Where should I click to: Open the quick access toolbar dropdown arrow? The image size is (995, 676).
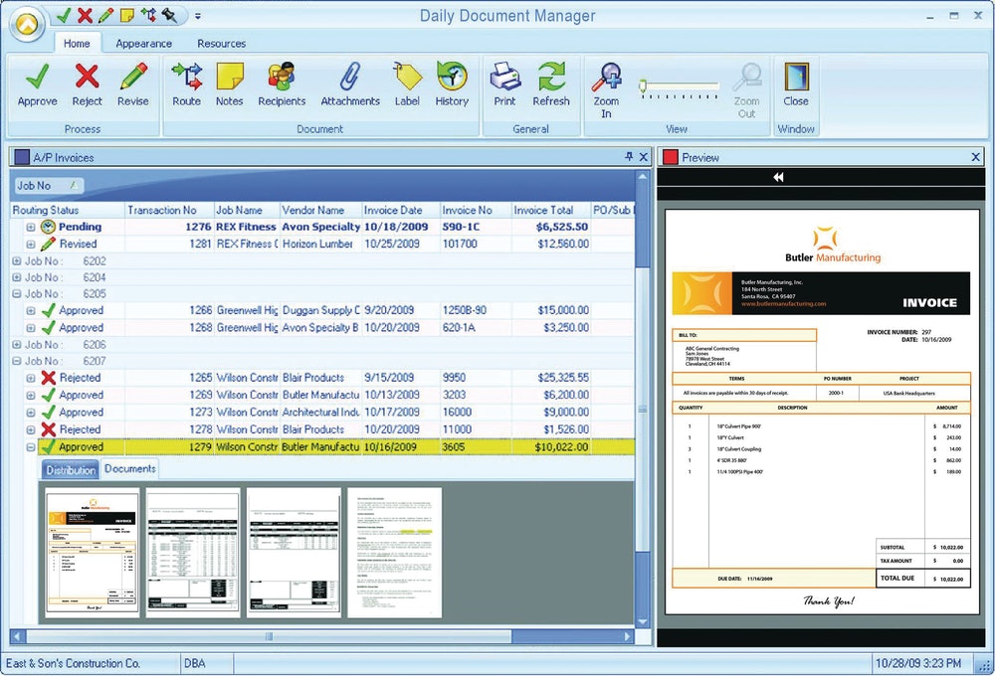198,16
